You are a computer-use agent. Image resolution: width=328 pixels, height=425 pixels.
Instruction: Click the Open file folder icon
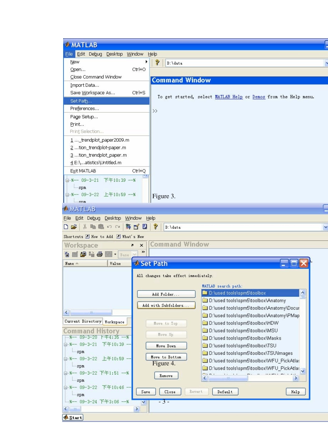74,227
